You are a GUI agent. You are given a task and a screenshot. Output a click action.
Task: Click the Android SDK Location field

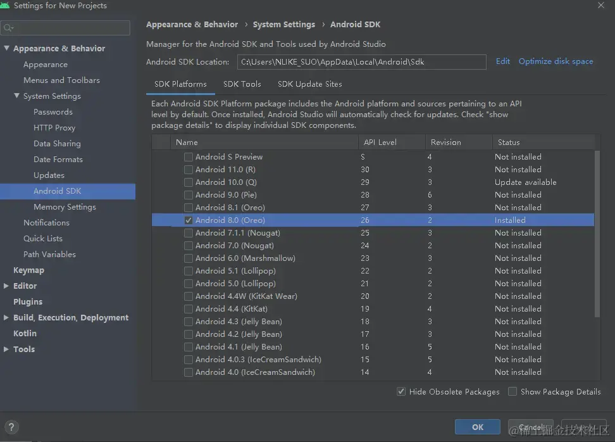click(361, 62)
